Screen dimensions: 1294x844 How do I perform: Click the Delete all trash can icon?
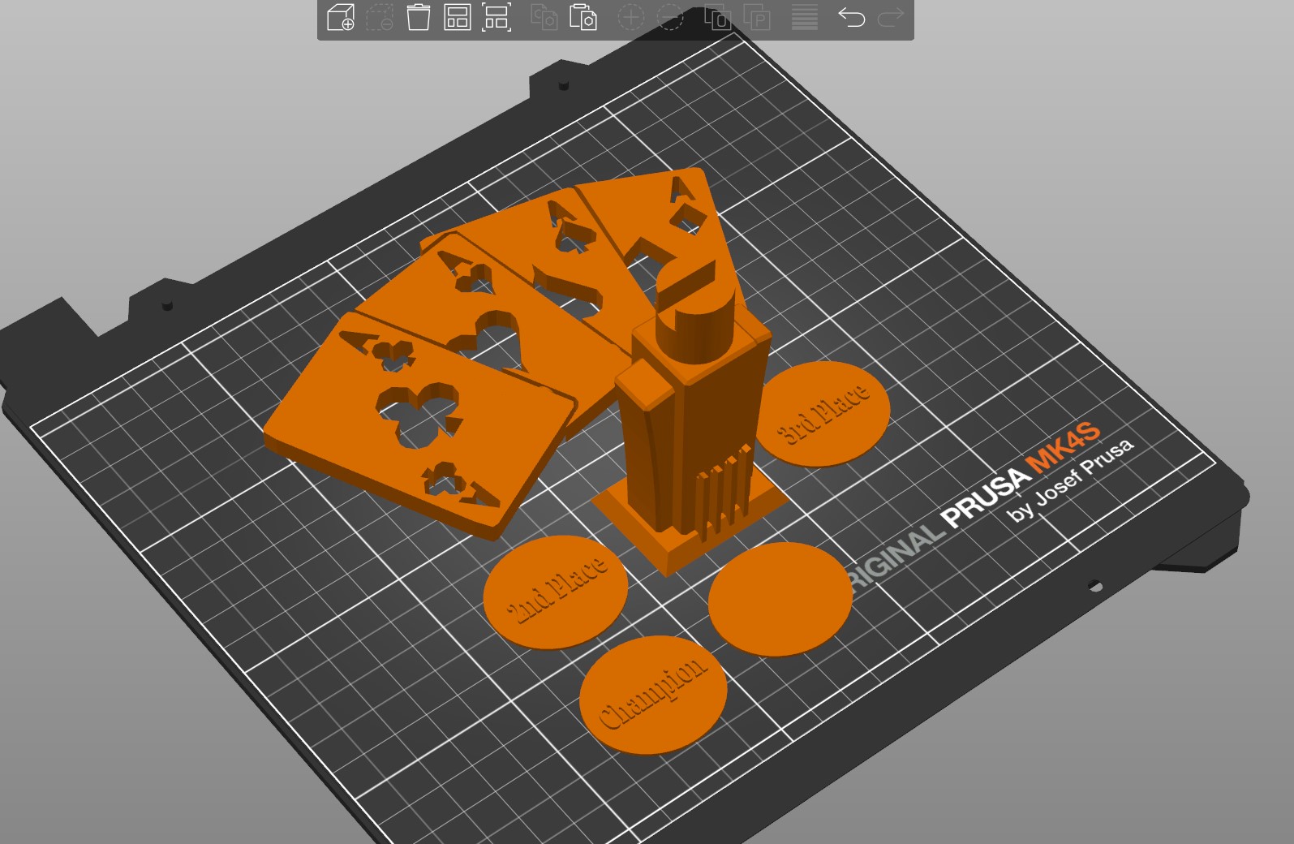point(419,17)
